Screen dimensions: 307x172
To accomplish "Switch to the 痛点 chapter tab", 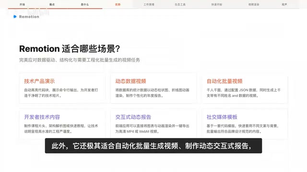I will (52, 4).
